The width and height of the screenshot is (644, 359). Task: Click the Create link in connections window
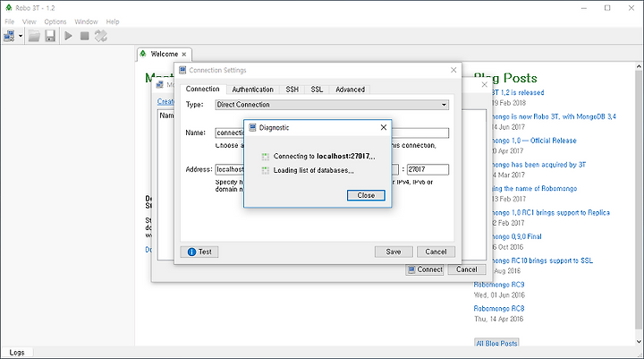(x=165, y=101)
